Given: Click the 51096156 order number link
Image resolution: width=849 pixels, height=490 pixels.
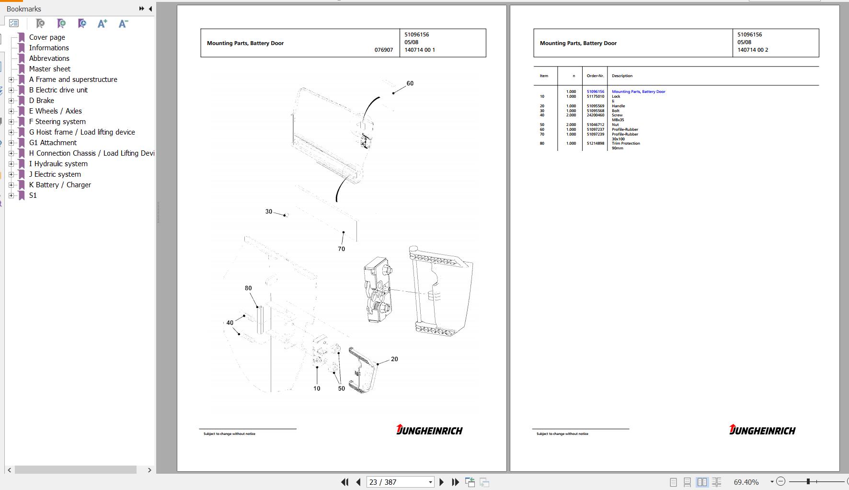Looking at the screenshot, I should coord(595,91).
